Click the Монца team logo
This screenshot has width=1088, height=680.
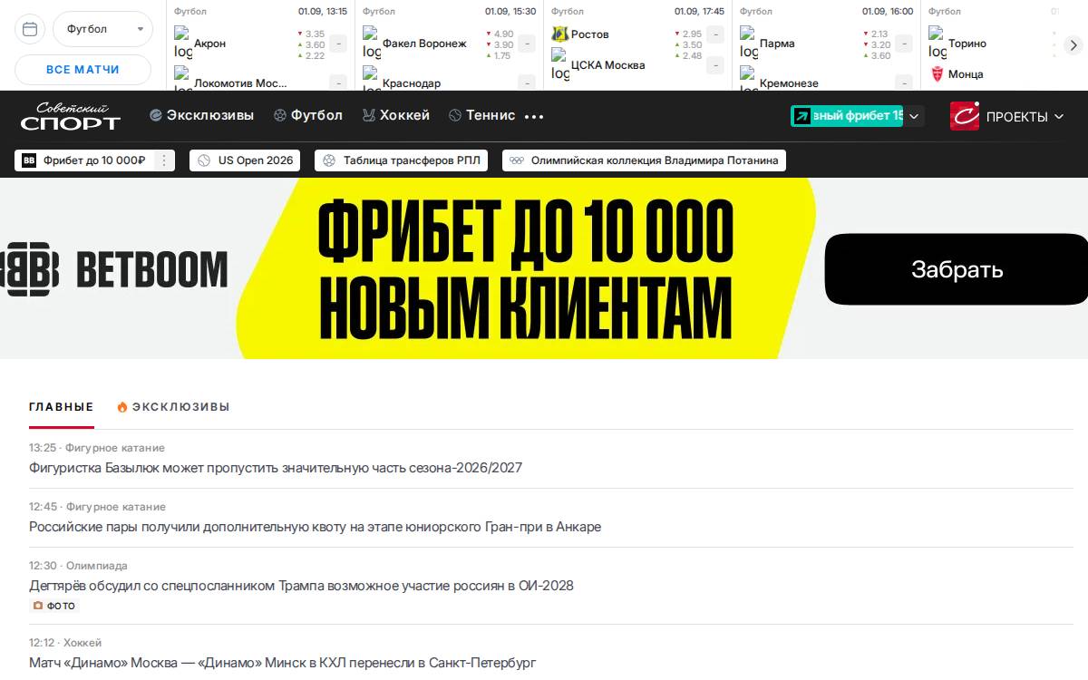tap(937, 74)
